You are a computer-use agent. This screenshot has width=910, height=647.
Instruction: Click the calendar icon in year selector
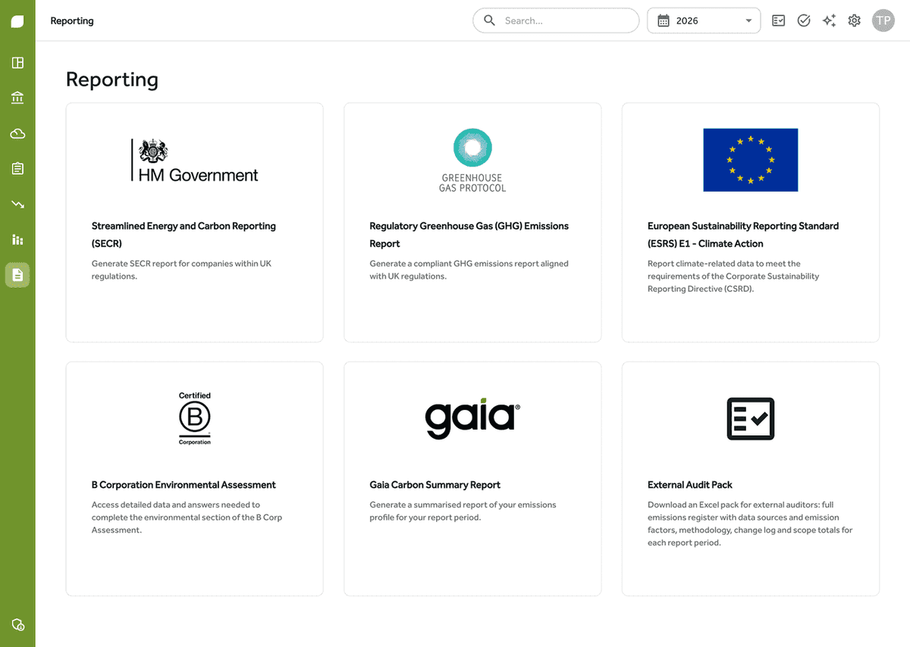664,20
